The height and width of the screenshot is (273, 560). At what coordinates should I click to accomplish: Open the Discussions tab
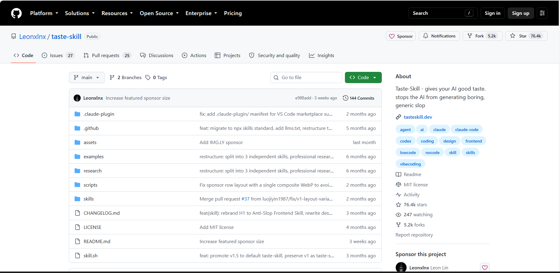point(157,55)
